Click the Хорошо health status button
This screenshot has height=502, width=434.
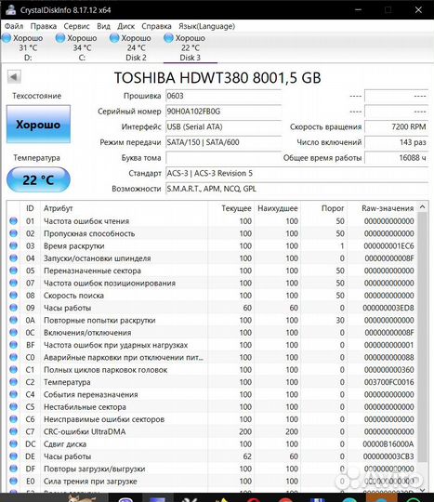click(38, 124)
